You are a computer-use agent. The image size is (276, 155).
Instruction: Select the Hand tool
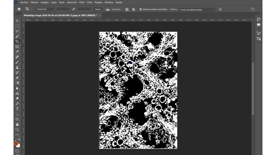[17, 124]
